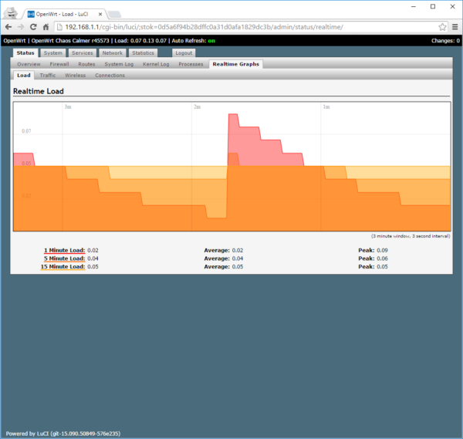The image size is (463, 439).
Task: Bookmark this page with the star icon
Action: 442,27
